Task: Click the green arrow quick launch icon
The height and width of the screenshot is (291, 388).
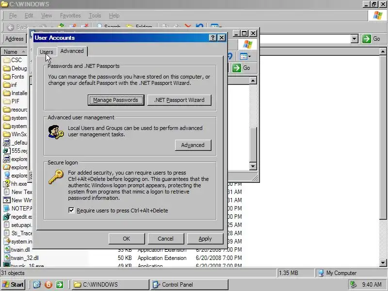Action: [x=60, y=285]
